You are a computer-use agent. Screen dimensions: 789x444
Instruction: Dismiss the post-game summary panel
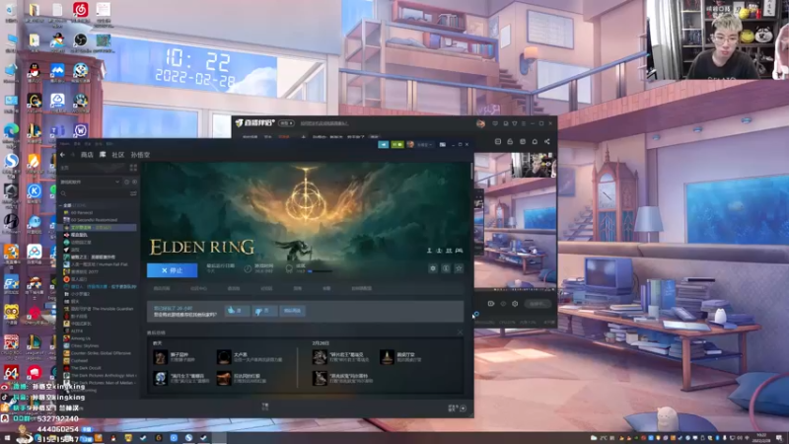point(460,333)
